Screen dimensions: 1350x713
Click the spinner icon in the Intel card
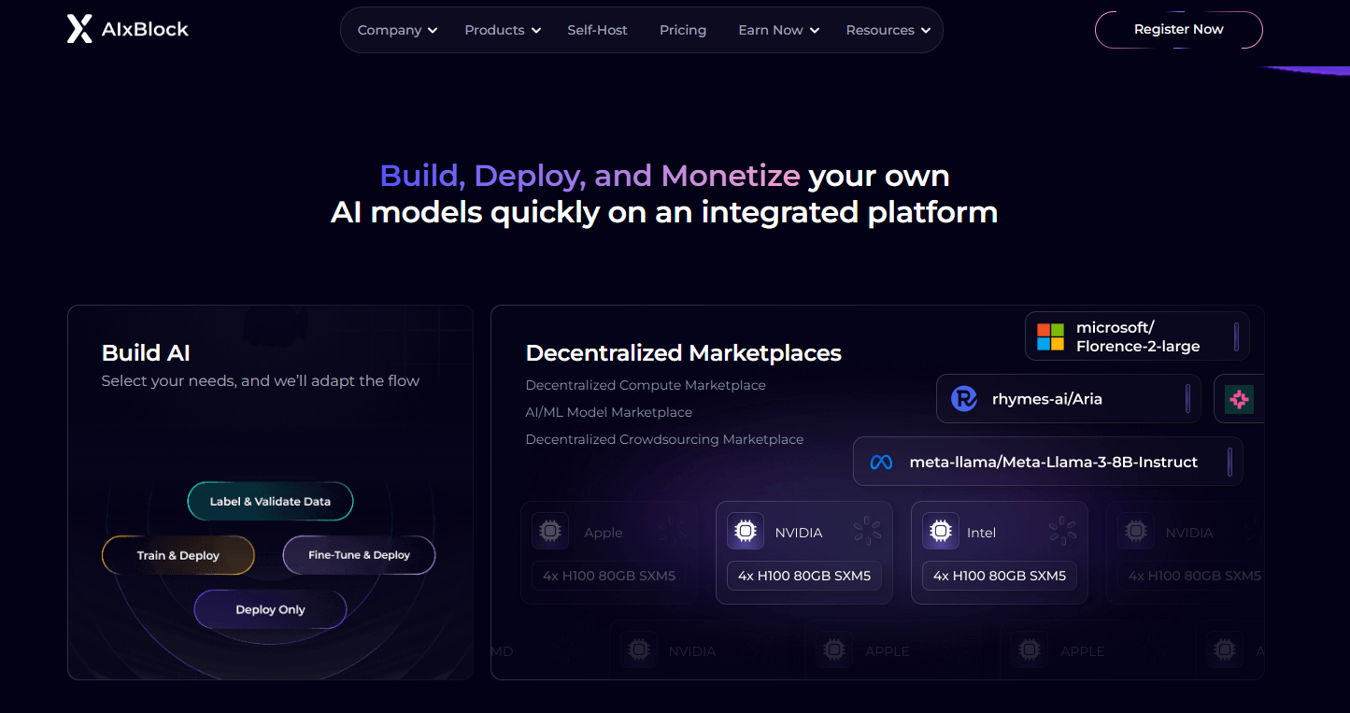(1062, 532)
